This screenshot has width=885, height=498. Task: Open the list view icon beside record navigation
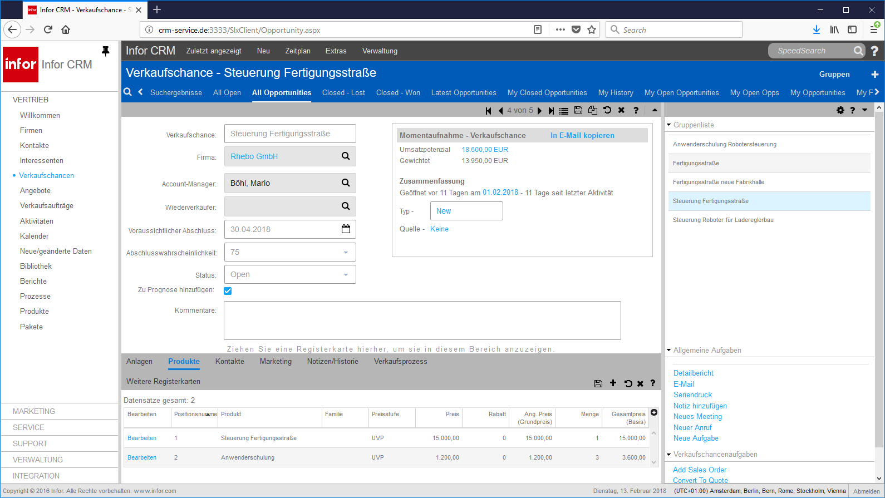coord(564,111)
